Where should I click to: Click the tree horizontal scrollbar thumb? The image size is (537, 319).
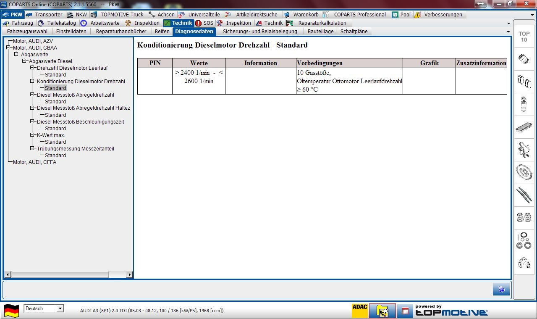coord(60,274)
